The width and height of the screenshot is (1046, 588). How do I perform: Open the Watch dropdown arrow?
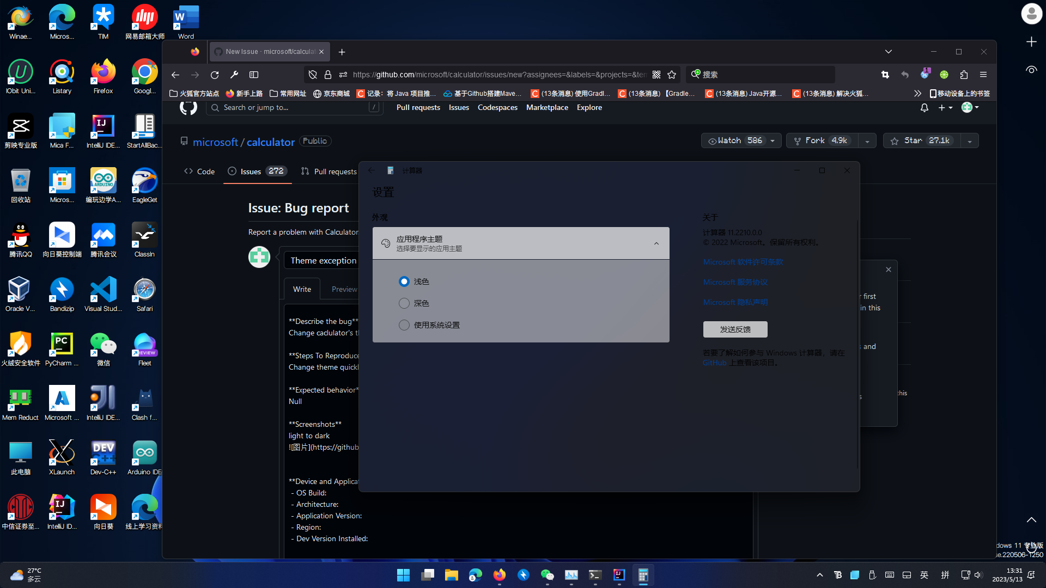(773, 140)
